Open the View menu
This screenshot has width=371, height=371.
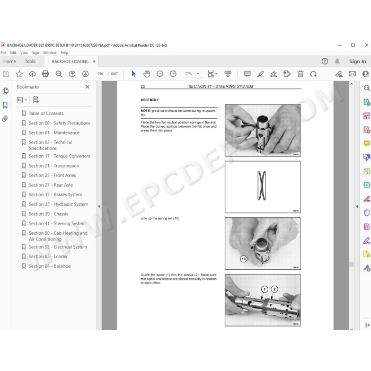pos(24,53)
